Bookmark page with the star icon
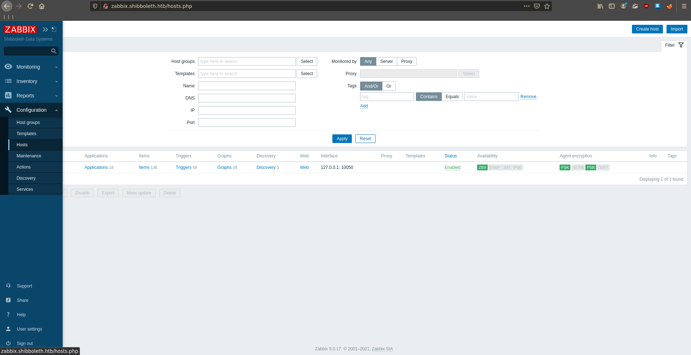Screen dimensions: 691x355 click(x=547, y=6)
